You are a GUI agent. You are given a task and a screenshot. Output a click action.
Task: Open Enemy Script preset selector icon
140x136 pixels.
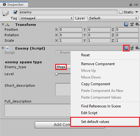tap(132, 48)
